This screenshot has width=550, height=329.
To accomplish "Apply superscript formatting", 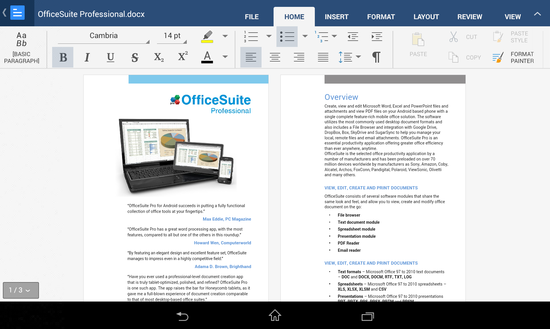I will pyautogui.click(x=183, y=56).
